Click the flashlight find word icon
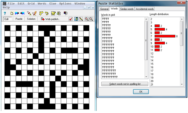This screenshot has height=113, width=188. pyautogui.click(x=29, y=13)
